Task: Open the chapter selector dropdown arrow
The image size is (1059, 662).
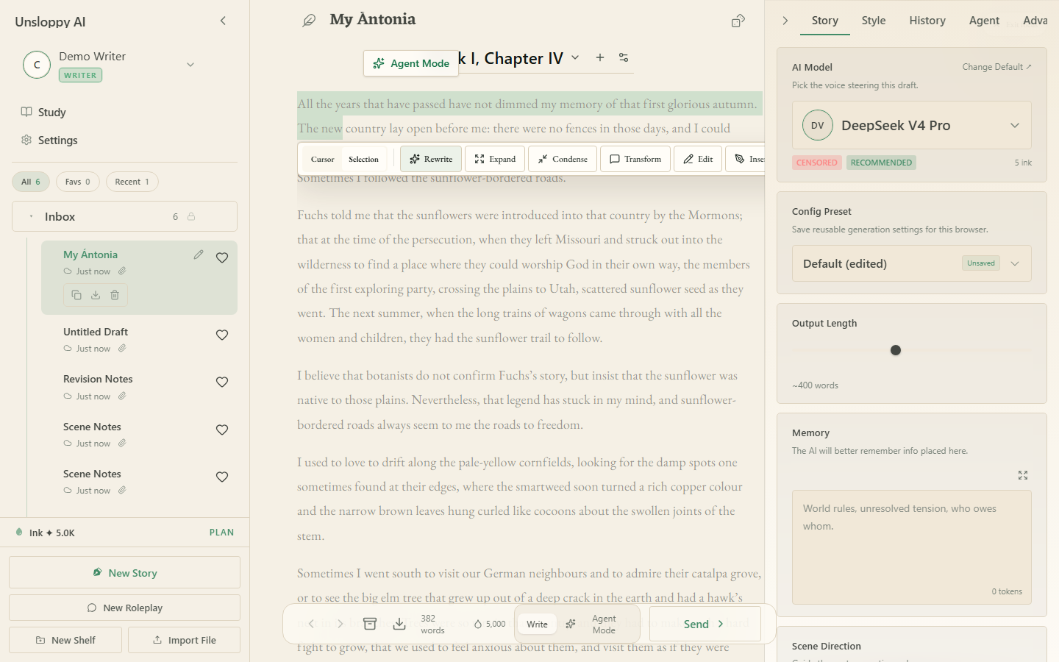Action: (575, 57)
